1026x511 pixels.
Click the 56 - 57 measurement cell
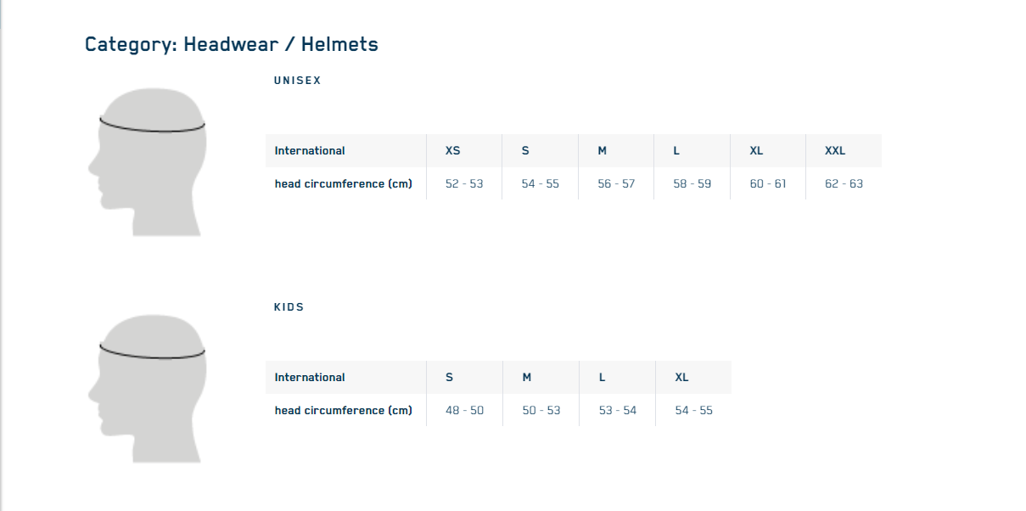pyautogui.click(x=616, y=184)
